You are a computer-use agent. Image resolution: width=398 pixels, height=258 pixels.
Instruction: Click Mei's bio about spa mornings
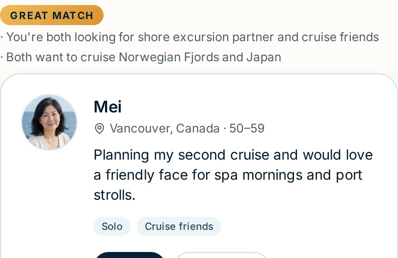(x=233, y=175)
